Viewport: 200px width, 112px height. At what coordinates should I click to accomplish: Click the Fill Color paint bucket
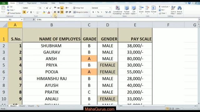[x=44, y=12]
